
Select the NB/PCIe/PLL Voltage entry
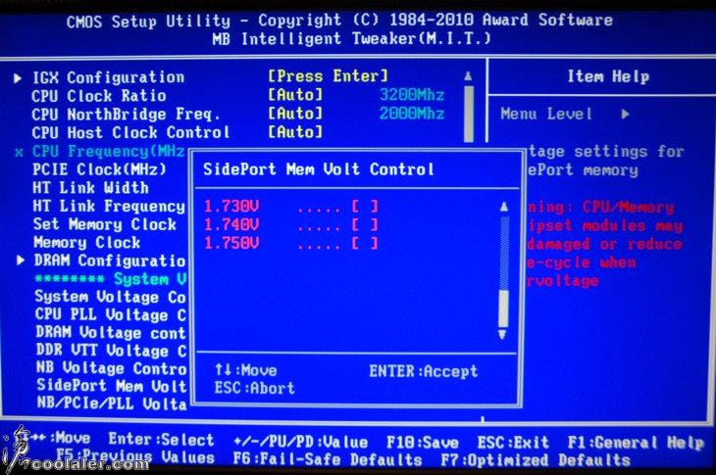click(x=112, y=404)
